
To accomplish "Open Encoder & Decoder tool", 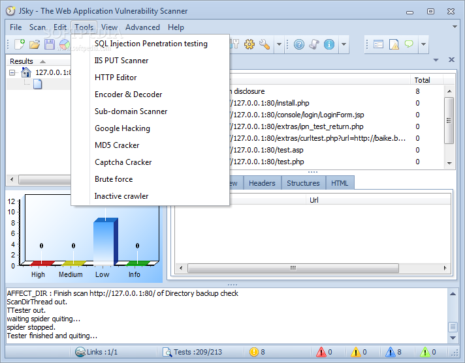I will (151, 94).
